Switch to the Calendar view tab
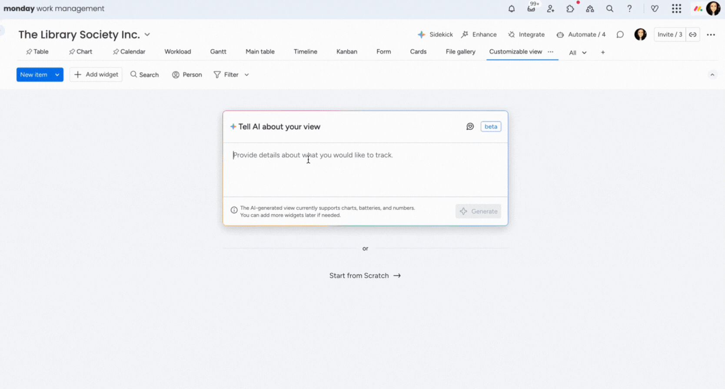 tap(129, 52)
